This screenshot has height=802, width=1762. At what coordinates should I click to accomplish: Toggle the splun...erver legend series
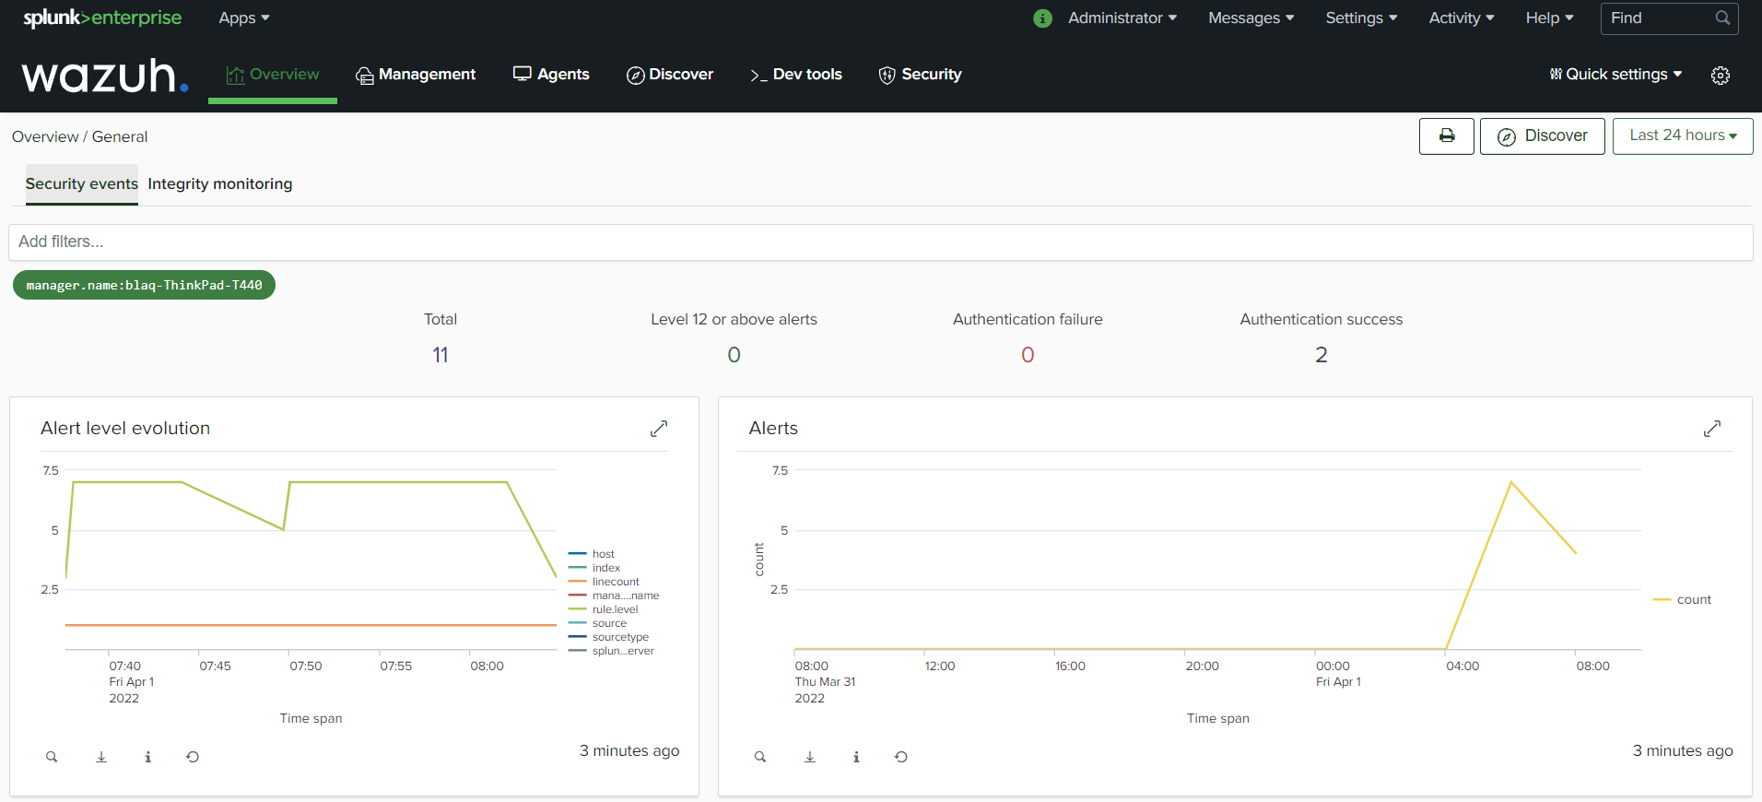611,651
